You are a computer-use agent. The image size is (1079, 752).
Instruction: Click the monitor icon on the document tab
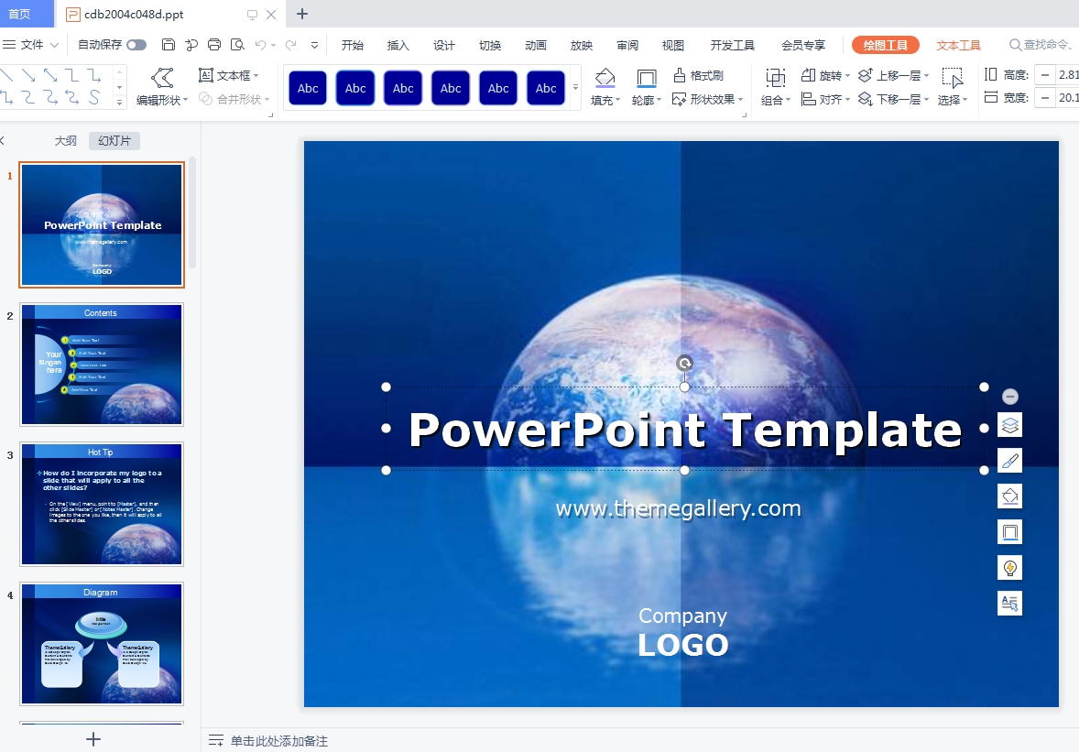(252, 15)
